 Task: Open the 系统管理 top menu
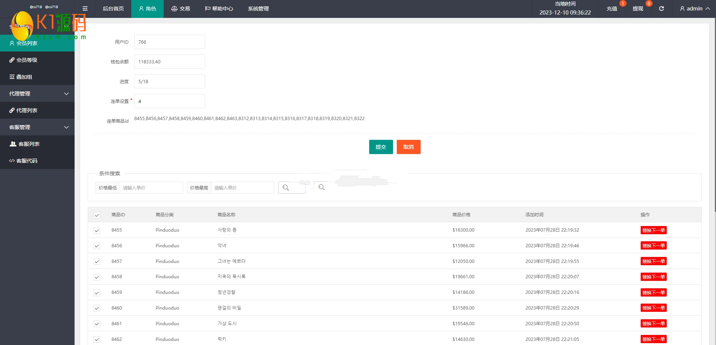click(258, 9)
